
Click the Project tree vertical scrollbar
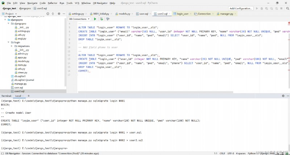click(x=65, y=52)
